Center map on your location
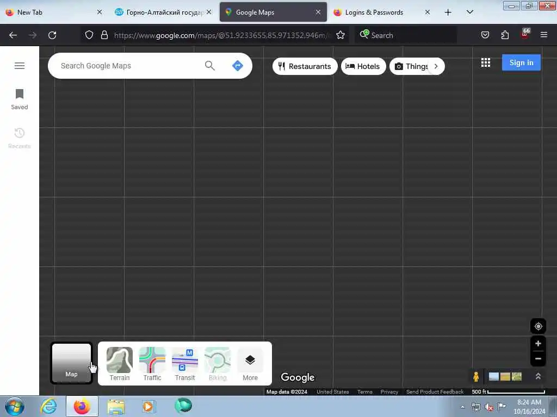Screen dimensions: 557x417 pyautogui.click(x=538, y=326)
